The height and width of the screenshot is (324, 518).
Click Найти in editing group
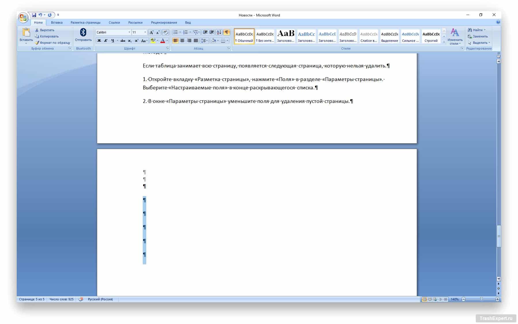(476, 30)
